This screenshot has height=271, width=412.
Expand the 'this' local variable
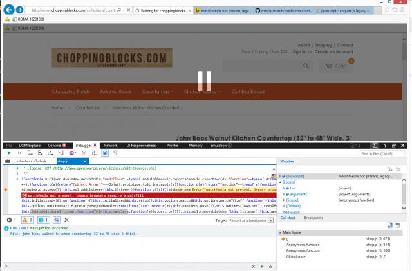tap(284, 188)
